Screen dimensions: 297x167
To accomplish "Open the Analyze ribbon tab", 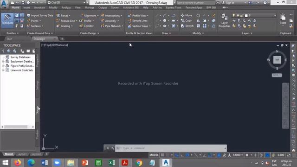I will point(66,8).
